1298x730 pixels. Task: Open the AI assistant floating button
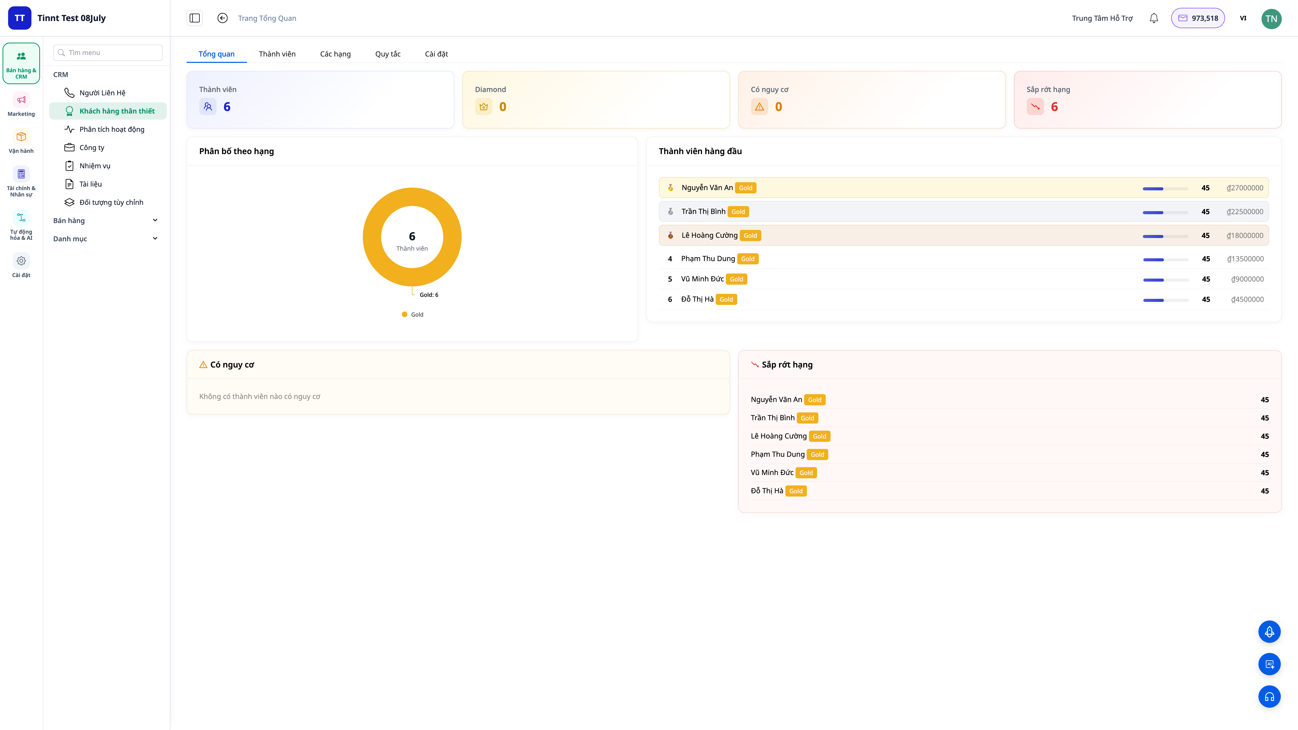(x=1269, y=664)
